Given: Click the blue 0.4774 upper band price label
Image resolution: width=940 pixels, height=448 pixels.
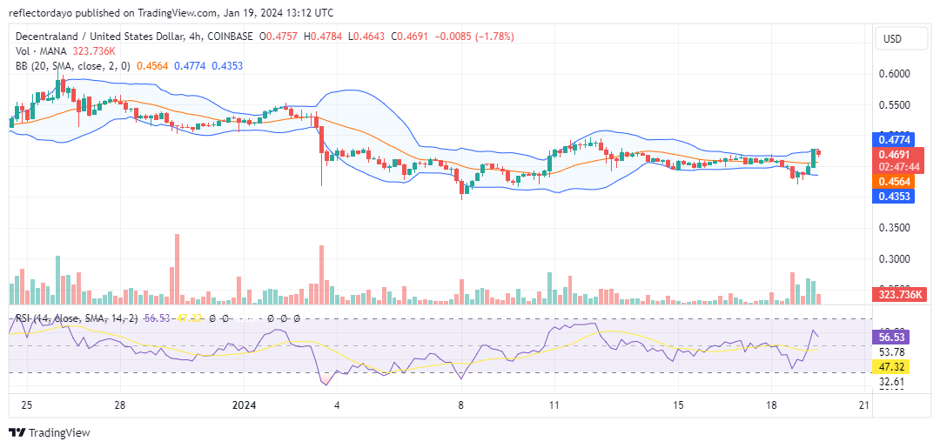Looking at the screenshot, I should (894, 140).
